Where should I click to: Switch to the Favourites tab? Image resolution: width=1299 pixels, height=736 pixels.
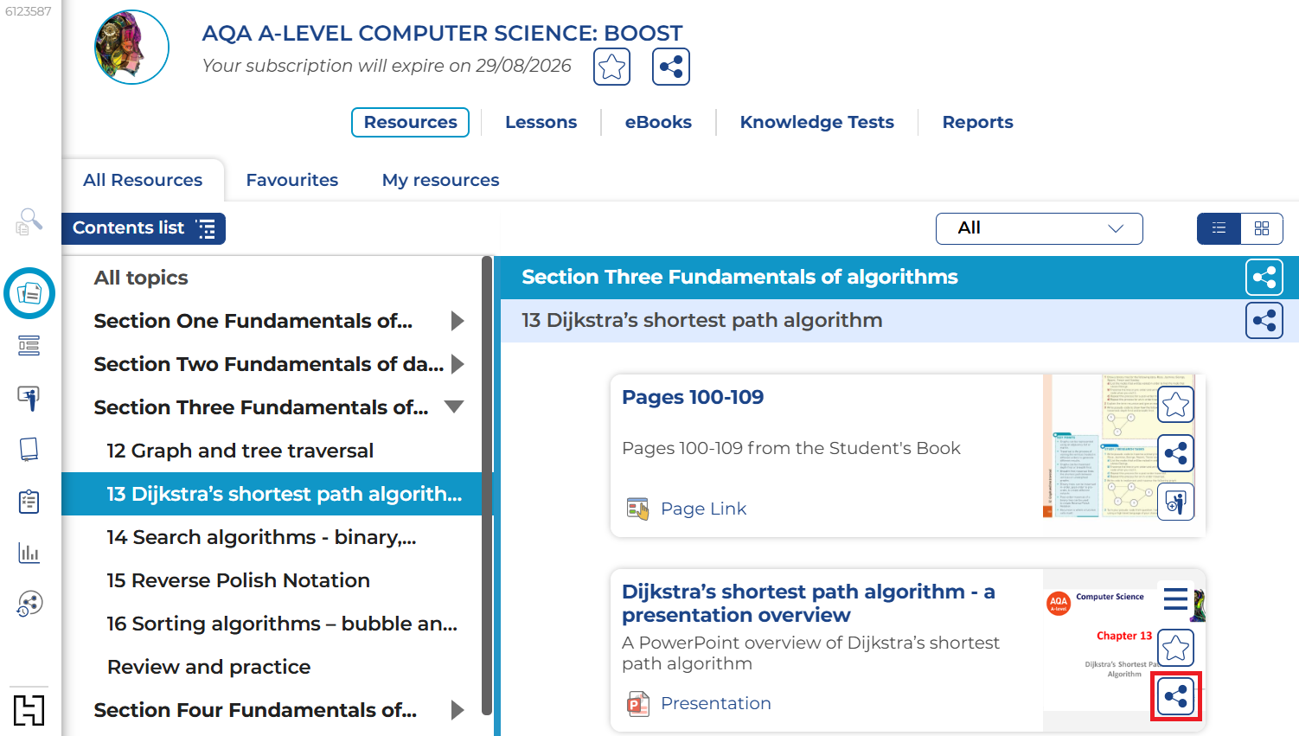pos(291,180)
